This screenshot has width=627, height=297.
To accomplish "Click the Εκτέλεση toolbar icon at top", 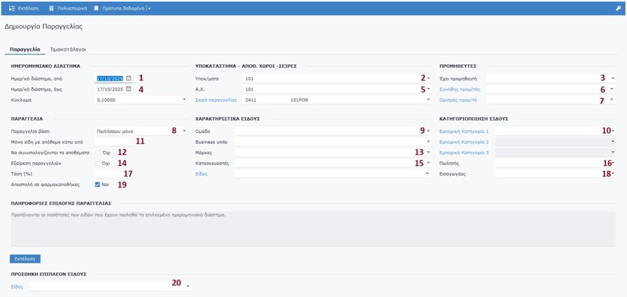I will 12,9.
